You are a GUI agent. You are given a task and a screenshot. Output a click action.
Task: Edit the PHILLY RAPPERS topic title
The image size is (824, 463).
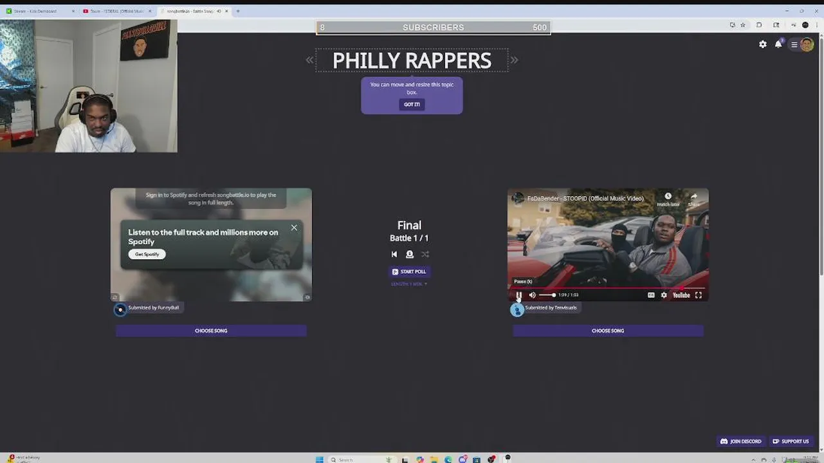[x=412, y=60]
